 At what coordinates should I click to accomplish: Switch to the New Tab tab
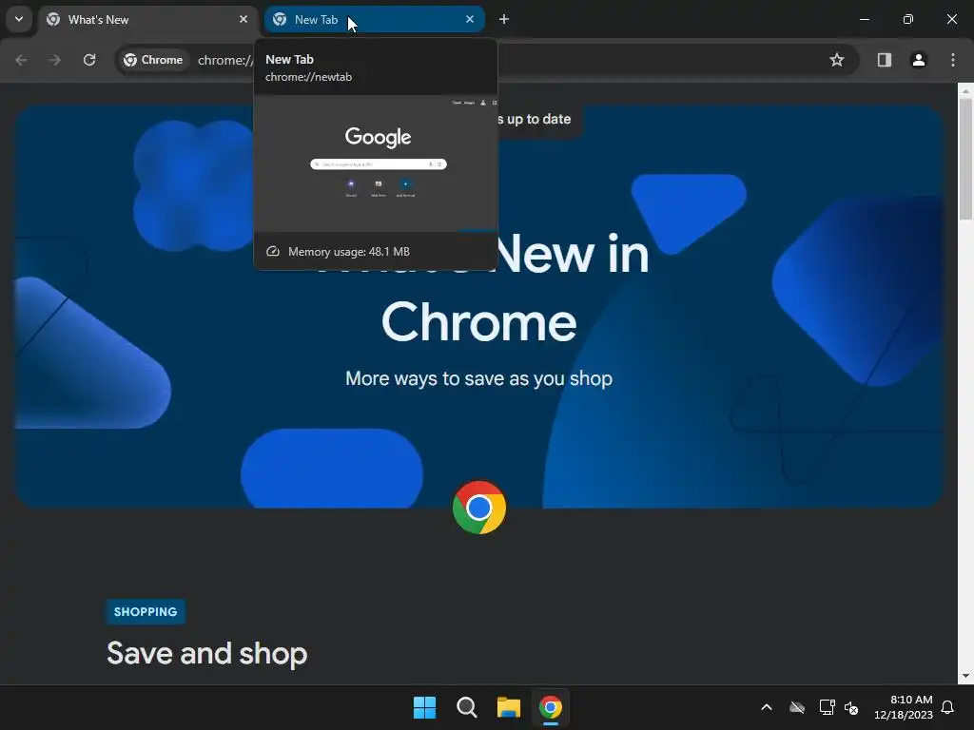374,19
